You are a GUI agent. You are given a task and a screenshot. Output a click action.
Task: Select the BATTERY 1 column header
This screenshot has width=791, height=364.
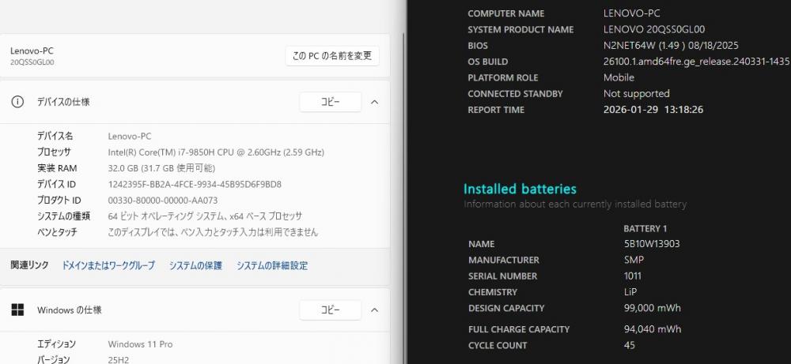click(645, 228)
